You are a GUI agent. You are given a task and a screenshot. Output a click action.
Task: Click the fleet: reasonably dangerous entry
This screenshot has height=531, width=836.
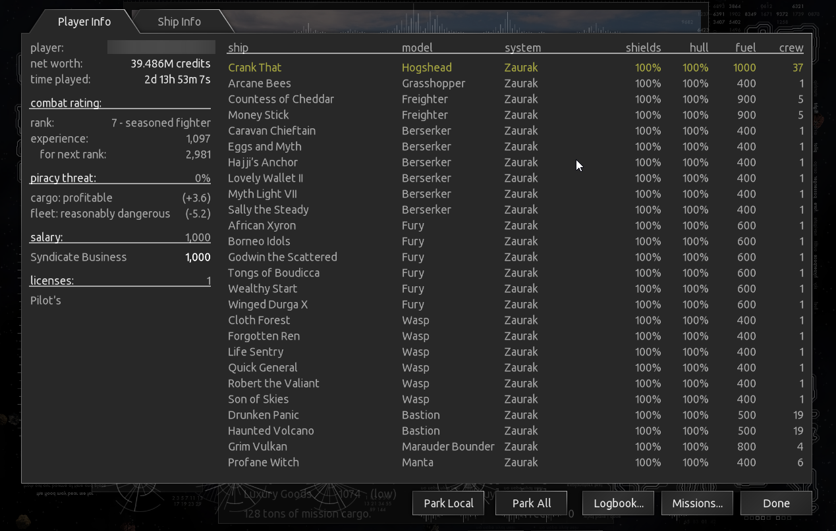121,214
